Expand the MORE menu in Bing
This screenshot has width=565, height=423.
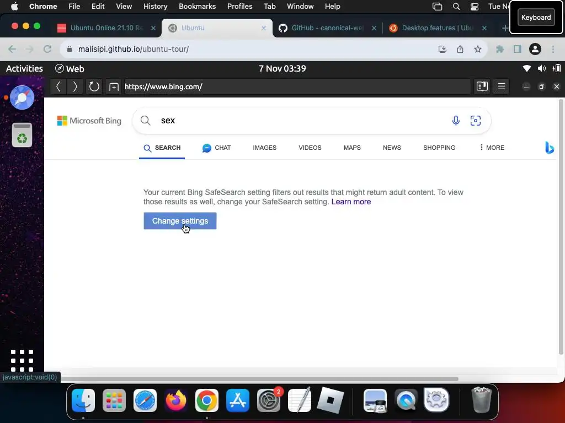(x=492, y=148)
